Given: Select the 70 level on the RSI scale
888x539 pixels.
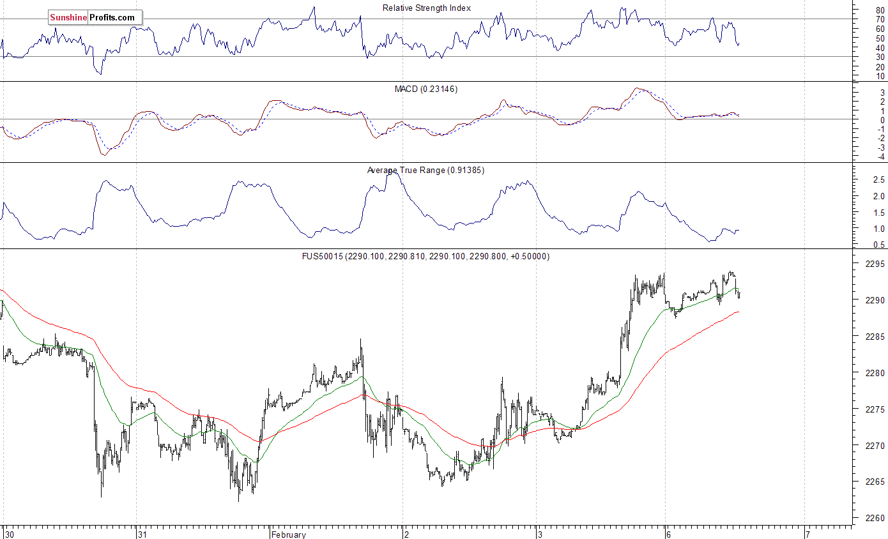Looking at the screenshot, I should click(x=880, y=20).
